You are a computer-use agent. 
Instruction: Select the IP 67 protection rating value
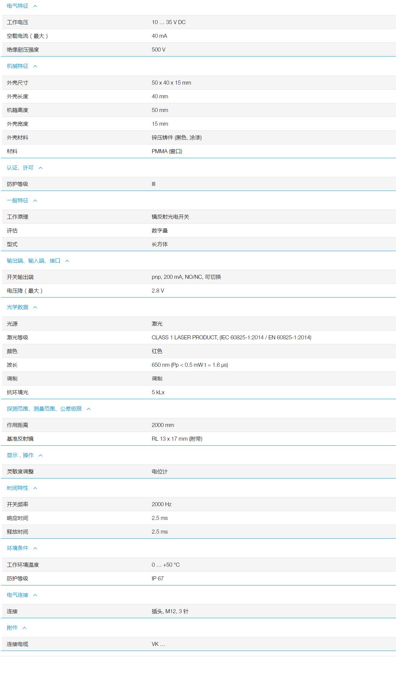[x=158, y=578]
